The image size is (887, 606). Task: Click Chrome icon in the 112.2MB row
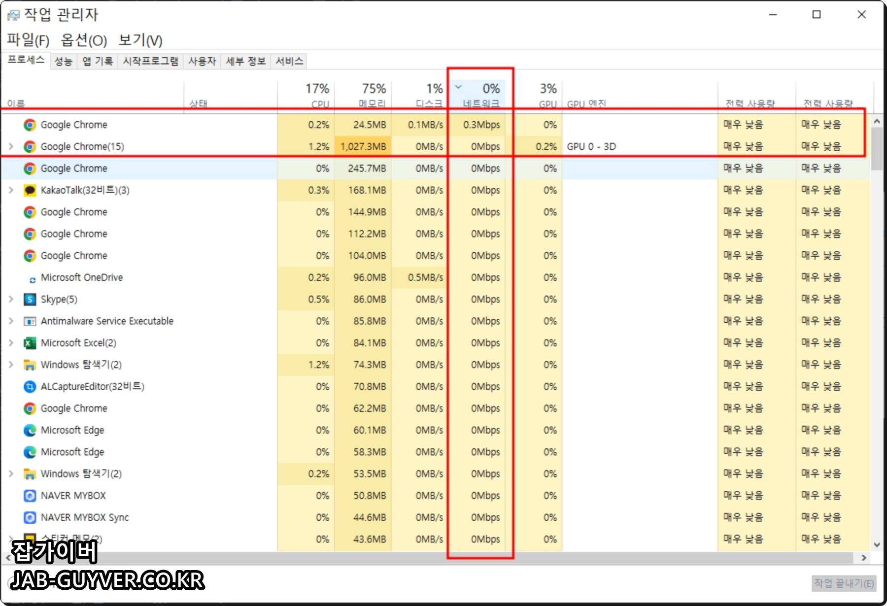(x=30, y=234)
